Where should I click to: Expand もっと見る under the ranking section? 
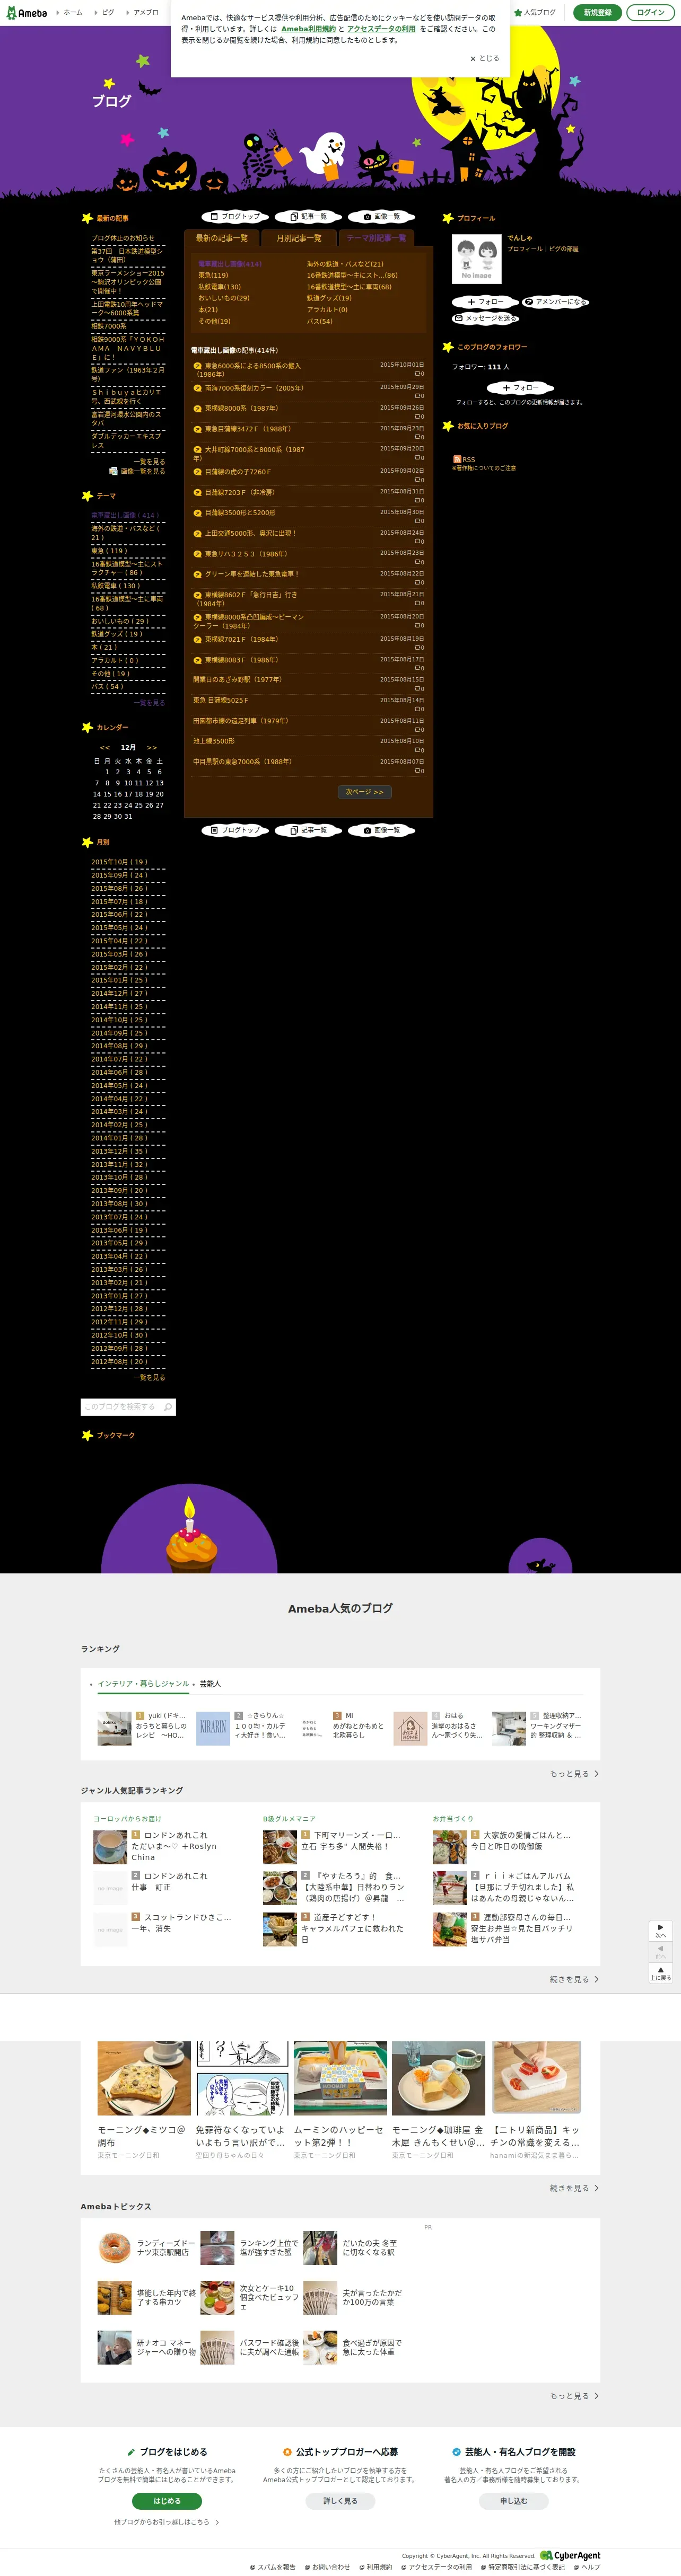[x=574, y=1774]
